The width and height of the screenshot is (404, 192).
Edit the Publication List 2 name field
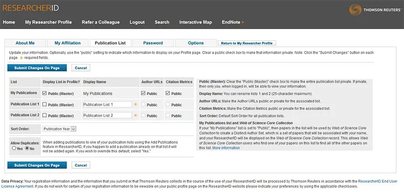tap(107, 116)
